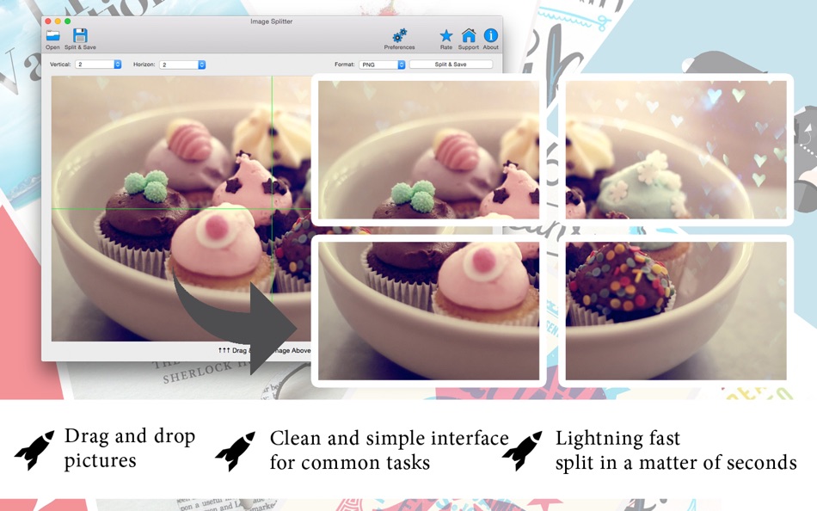Screen dimensions: 817x511
Task: Open the Format PNG dropdown
Action: 382,65
